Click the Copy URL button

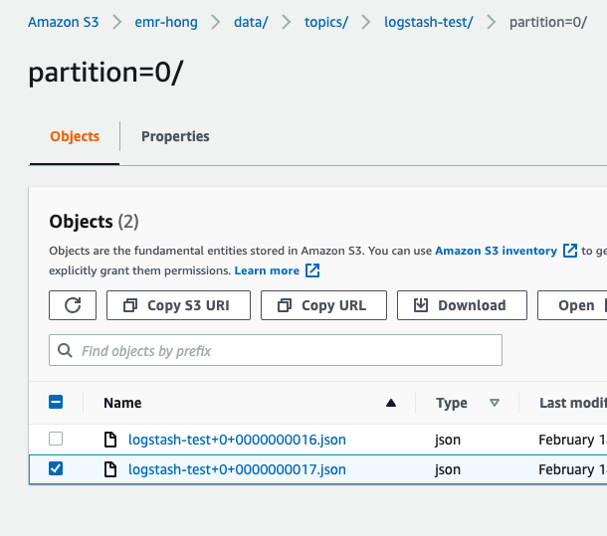(x=323, y=305)
